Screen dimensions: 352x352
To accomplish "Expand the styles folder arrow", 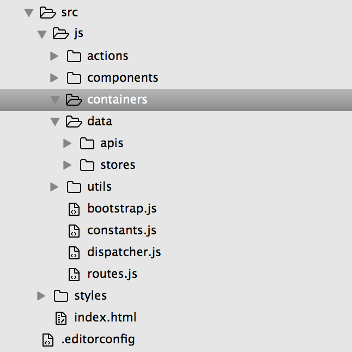I will [41, 296].
